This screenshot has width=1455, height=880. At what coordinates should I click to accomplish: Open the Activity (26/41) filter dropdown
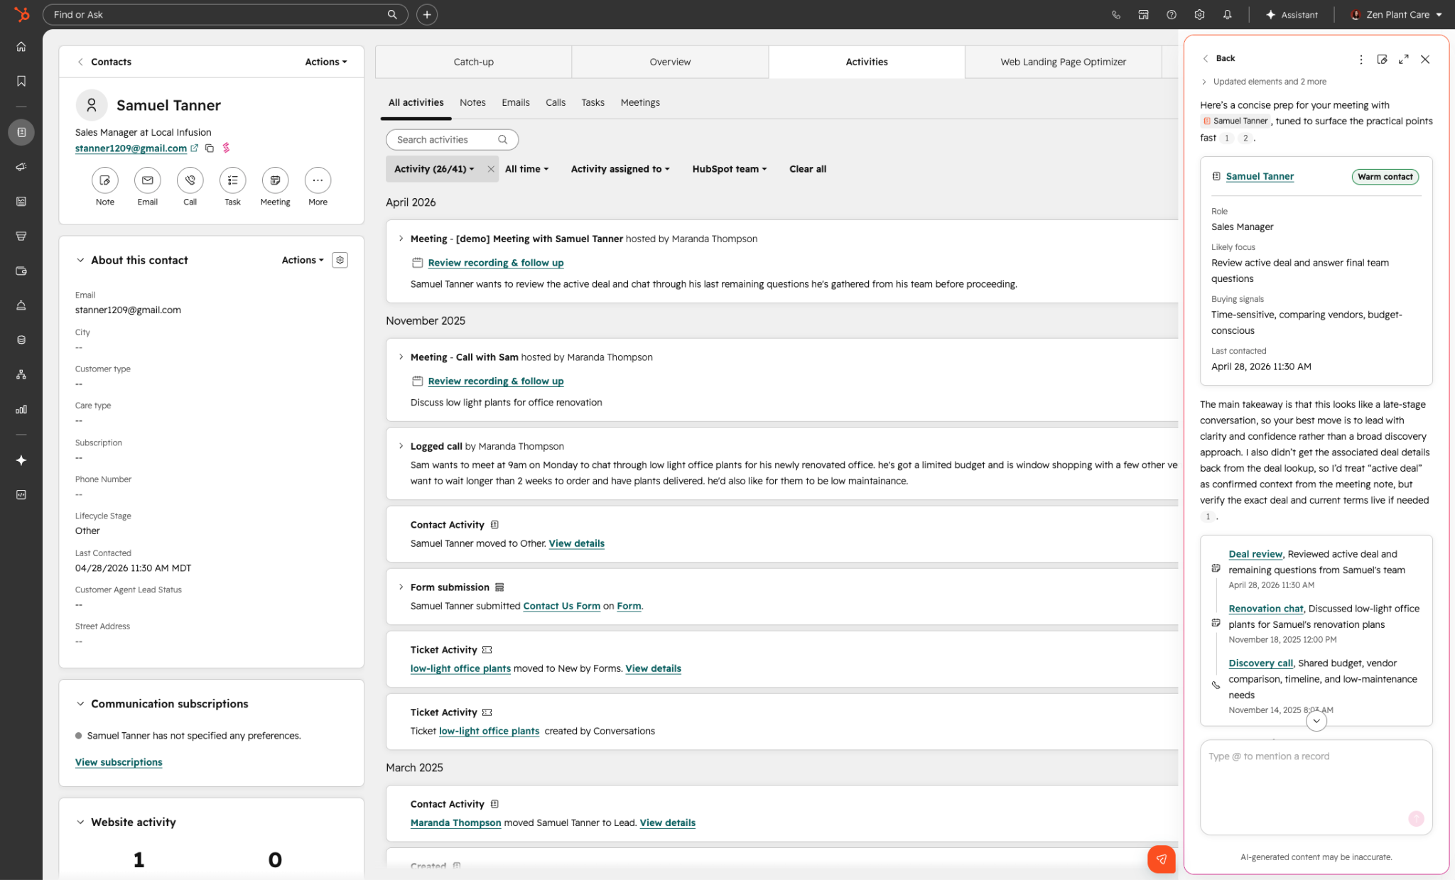[x=434, y=169]
